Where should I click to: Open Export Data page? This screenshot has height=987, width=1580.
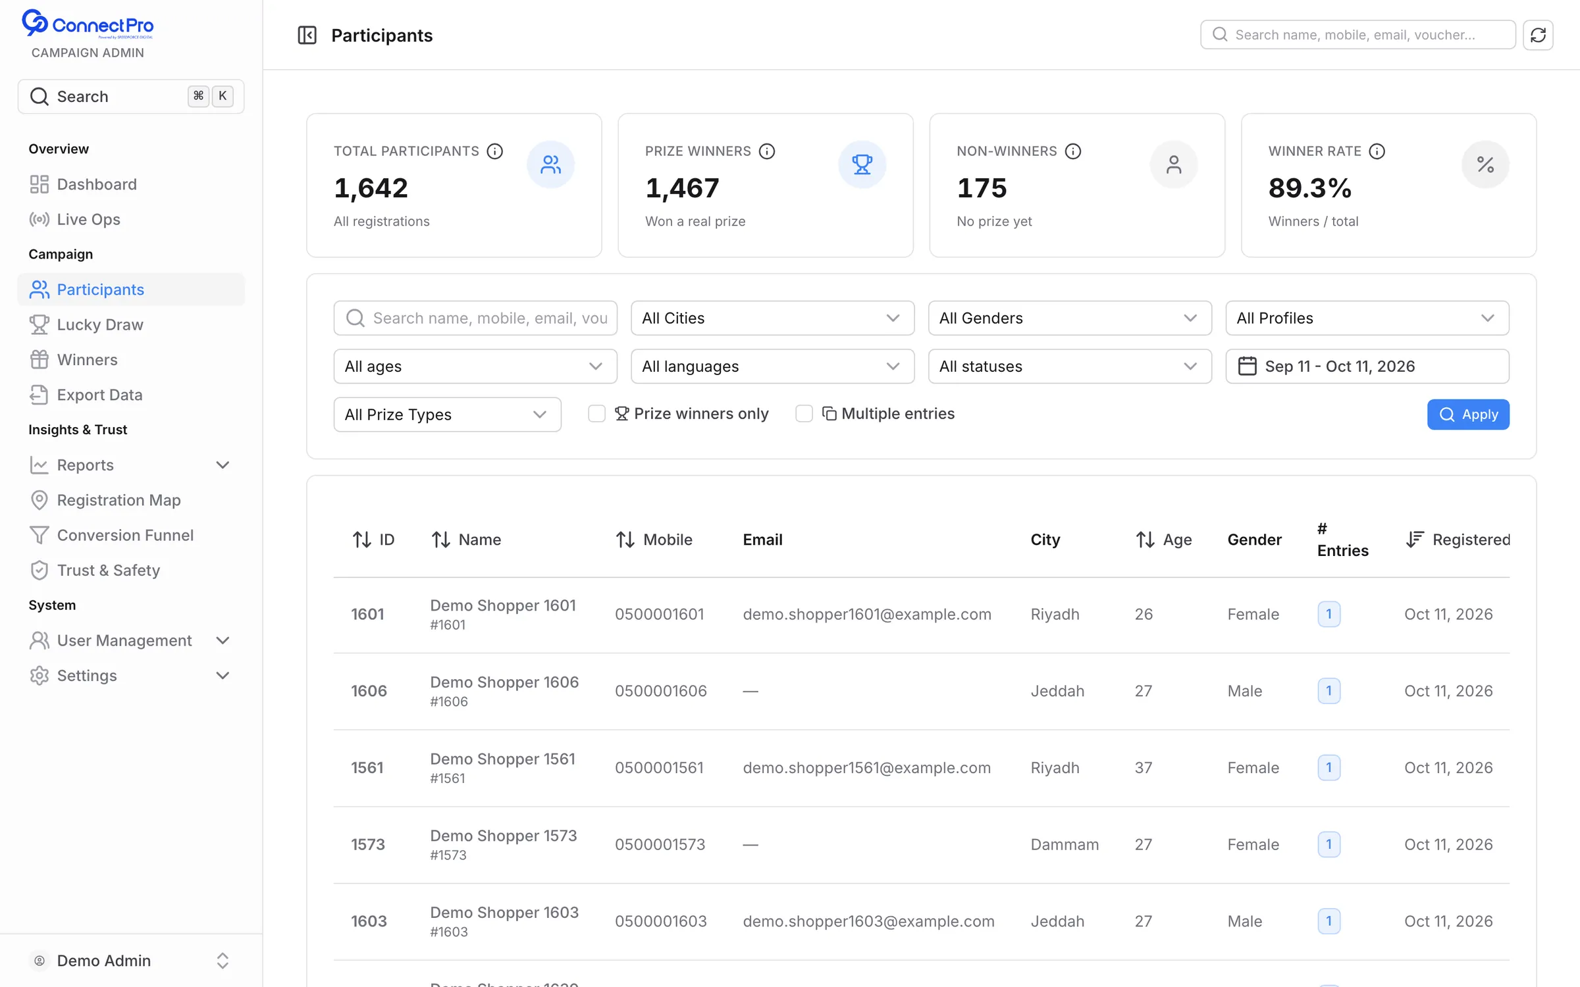point(131,395)
